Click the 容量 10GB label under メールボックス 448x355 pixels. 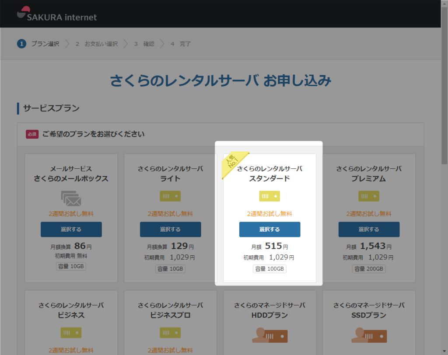click(x=71, y=266)
